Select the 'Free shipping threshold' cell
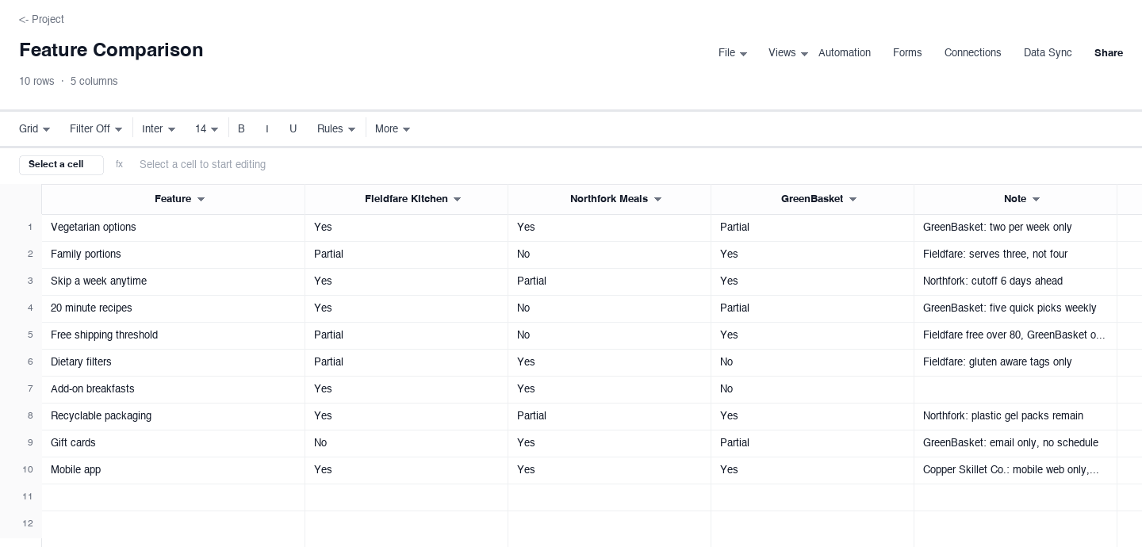Image resolution: width=1142 pixels, height=547 pixels. [x=173, y=335]
